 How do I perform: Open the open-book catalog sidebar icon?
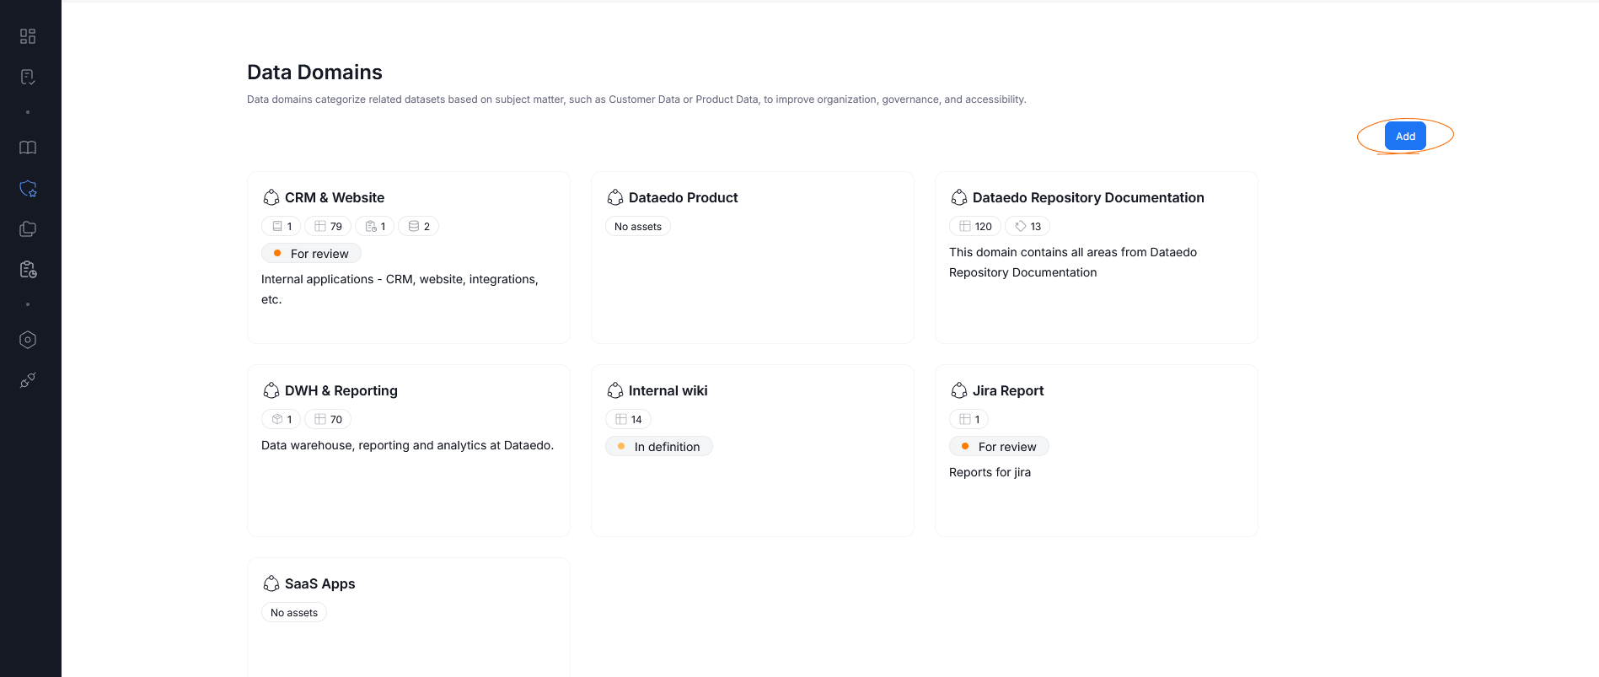point(28,148)
